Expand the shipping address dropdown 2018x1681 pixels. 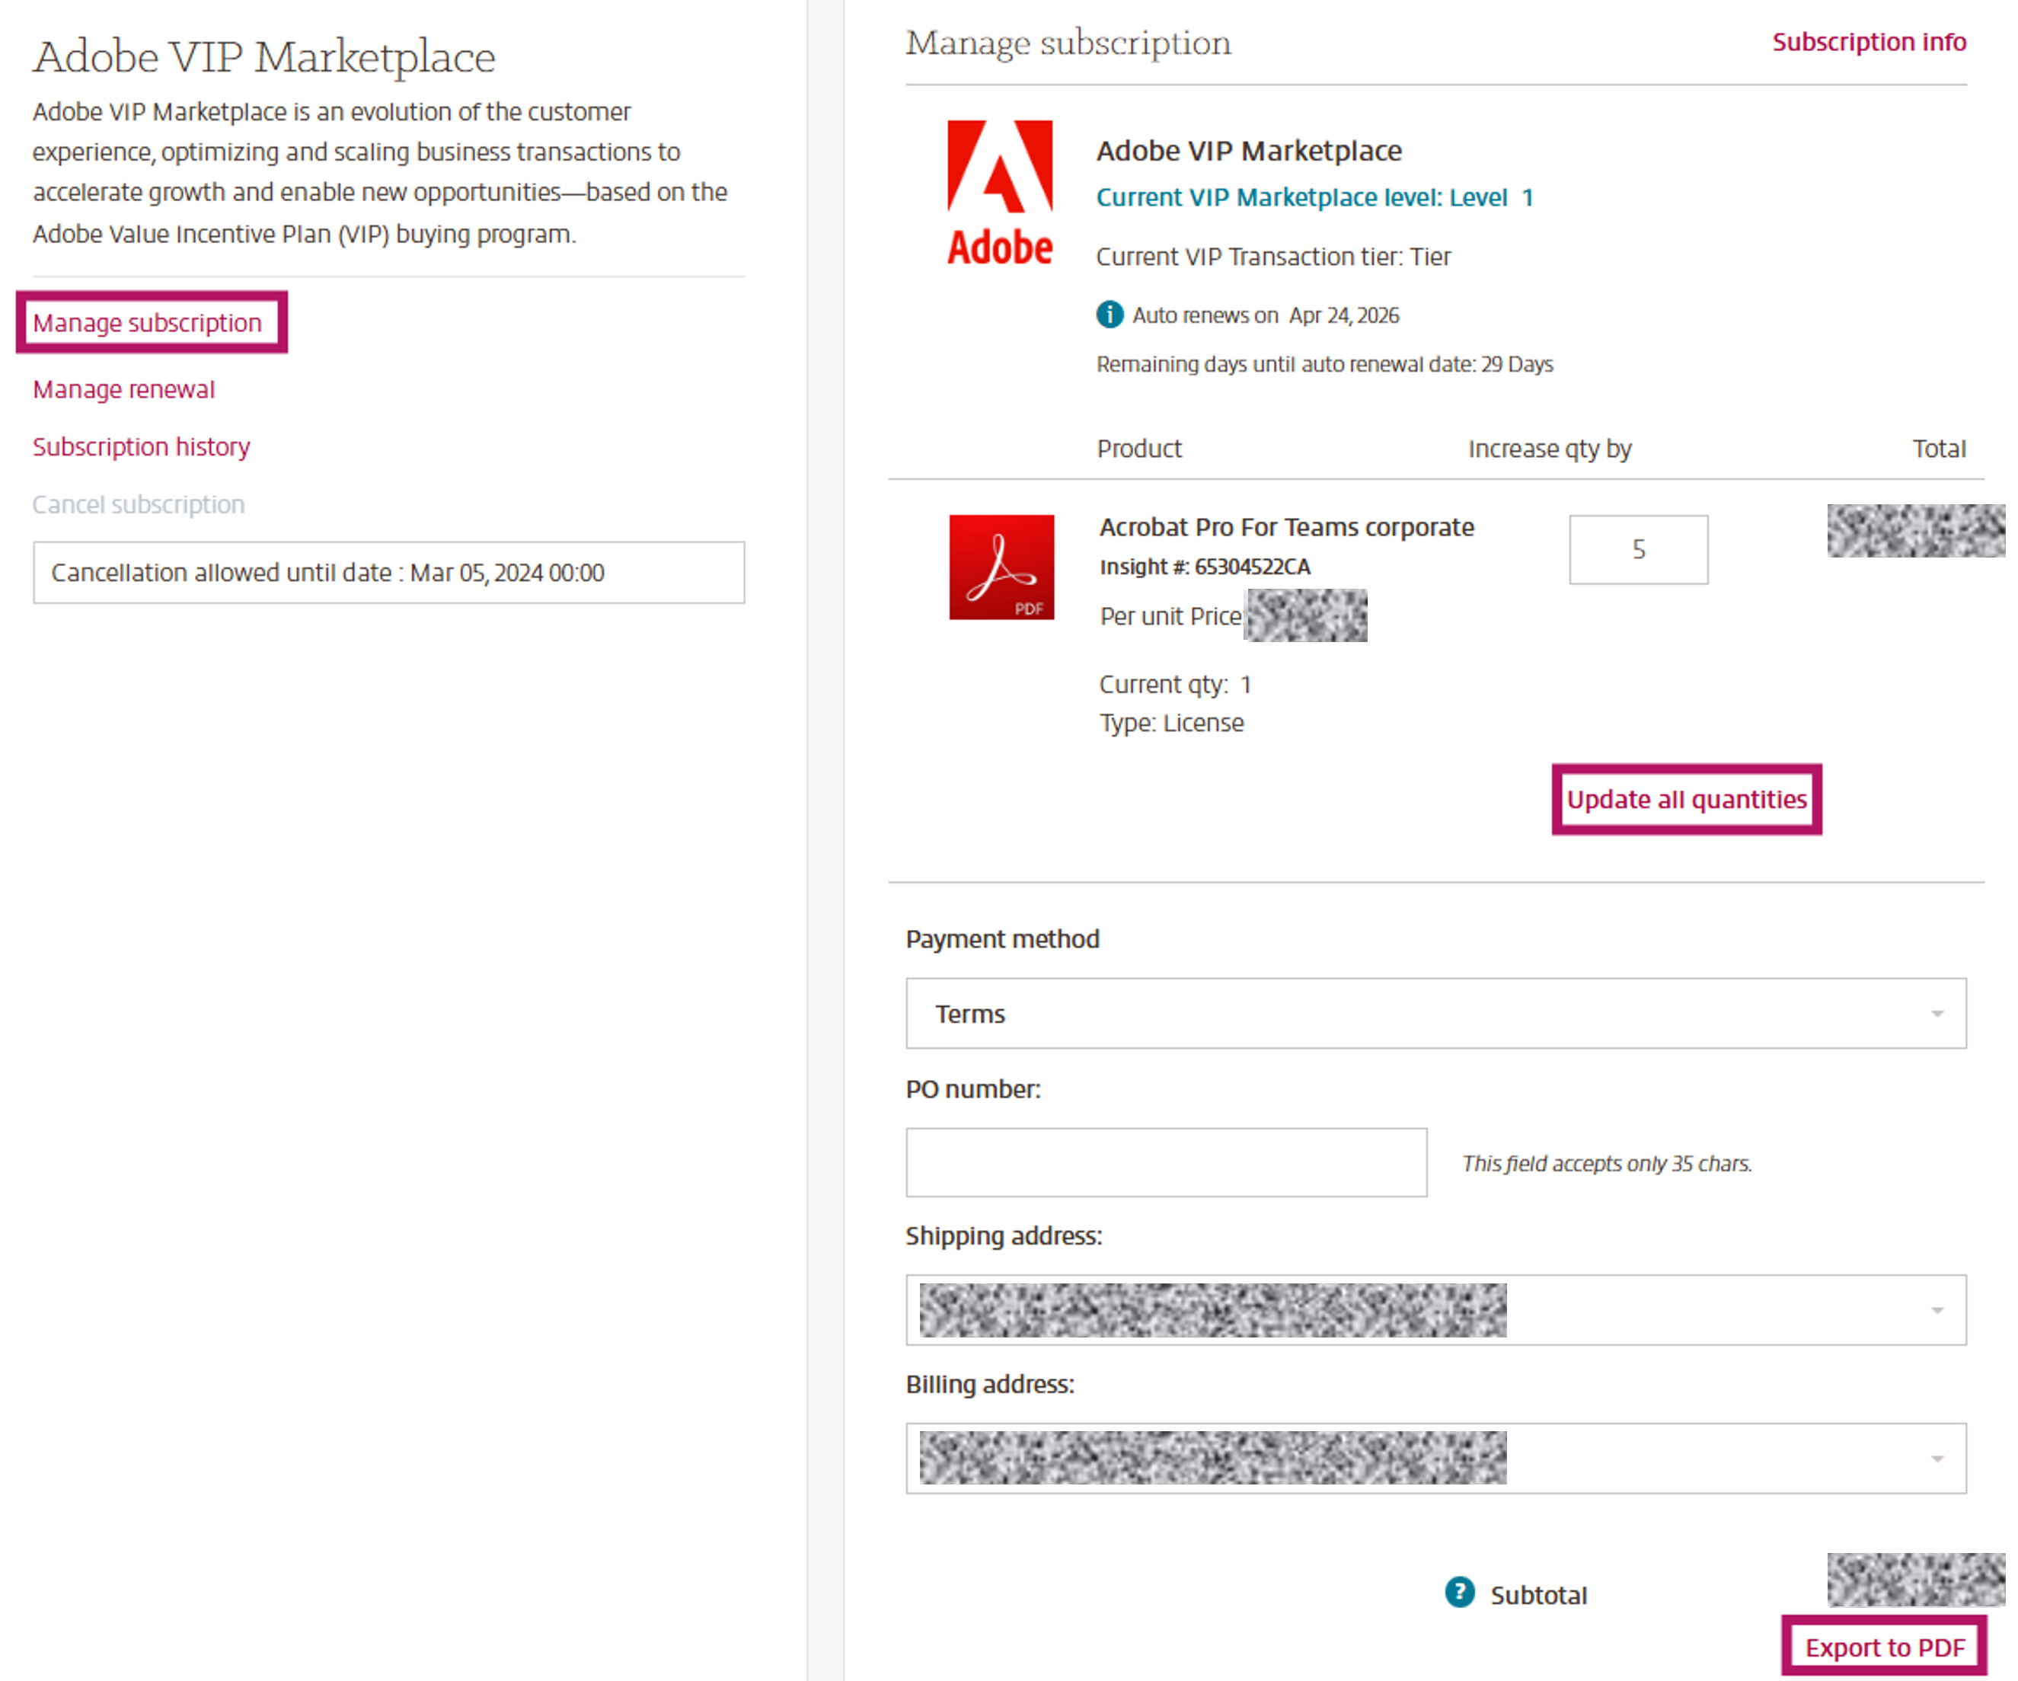(1935, 1311)
